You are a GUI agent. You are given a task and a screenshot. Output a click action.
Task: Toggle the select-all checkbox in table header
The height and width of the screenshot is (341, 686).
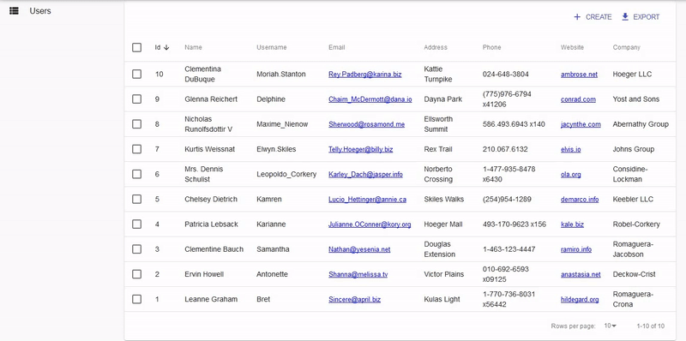click(x=137, y=47)
